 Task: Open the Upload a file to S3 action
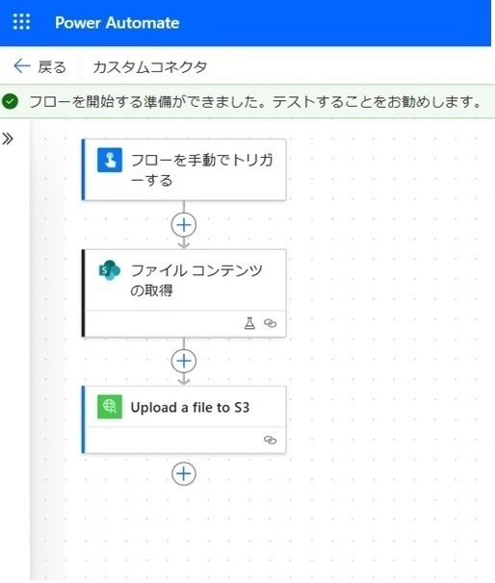pyautogui.click(x=184, y=419)
